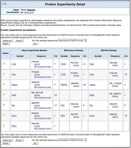Open the SF001187 ID link
Viewport: 131px width, 148px height.
(x=29, y=13)
